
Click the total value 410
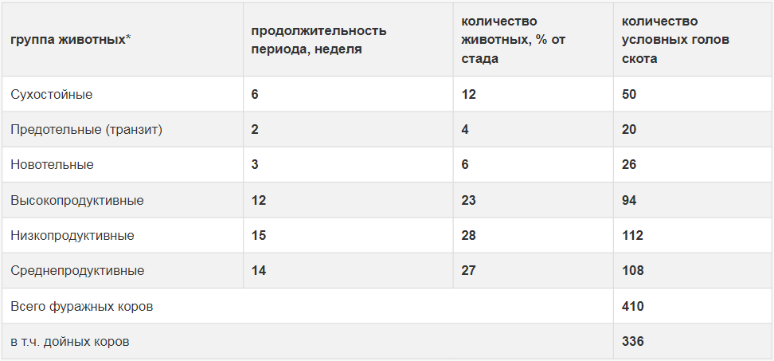coord(633,306)
